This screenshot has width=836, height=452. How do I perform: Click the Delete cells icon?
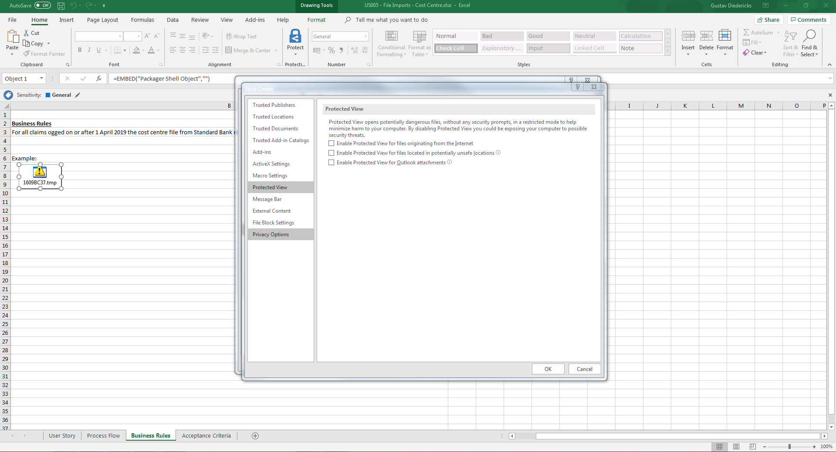(707, 36)
